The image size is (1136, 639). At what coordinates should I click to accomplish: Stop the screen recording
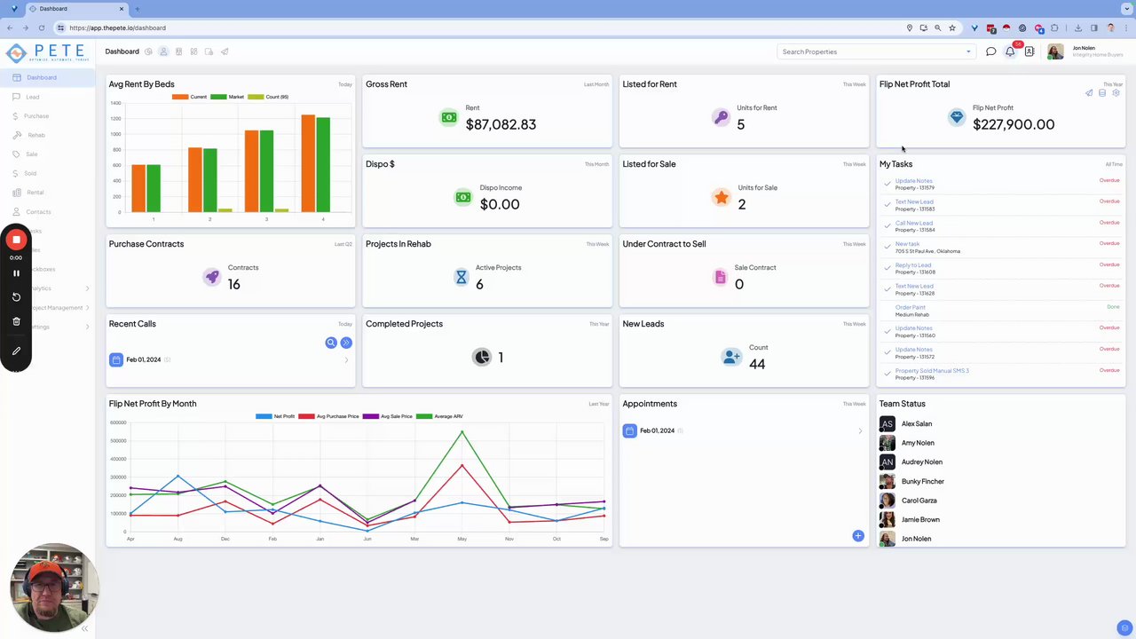16,240
